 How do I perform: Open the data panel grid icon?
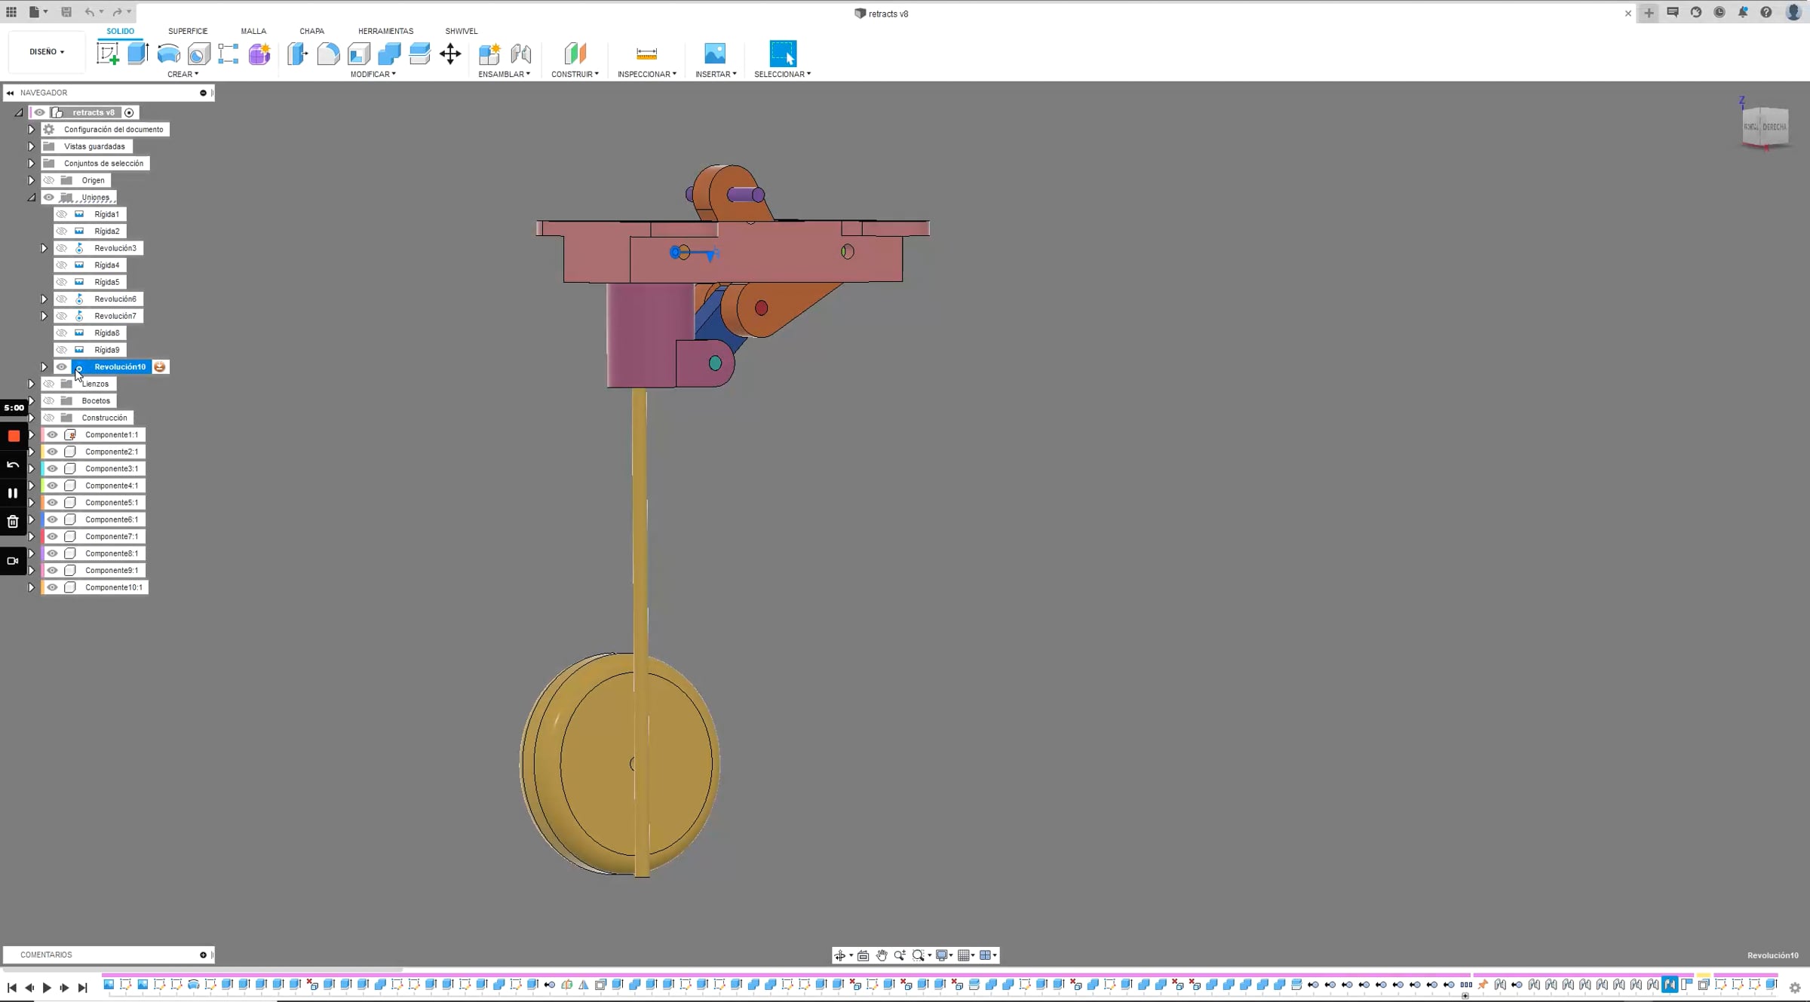click(11, 12)
